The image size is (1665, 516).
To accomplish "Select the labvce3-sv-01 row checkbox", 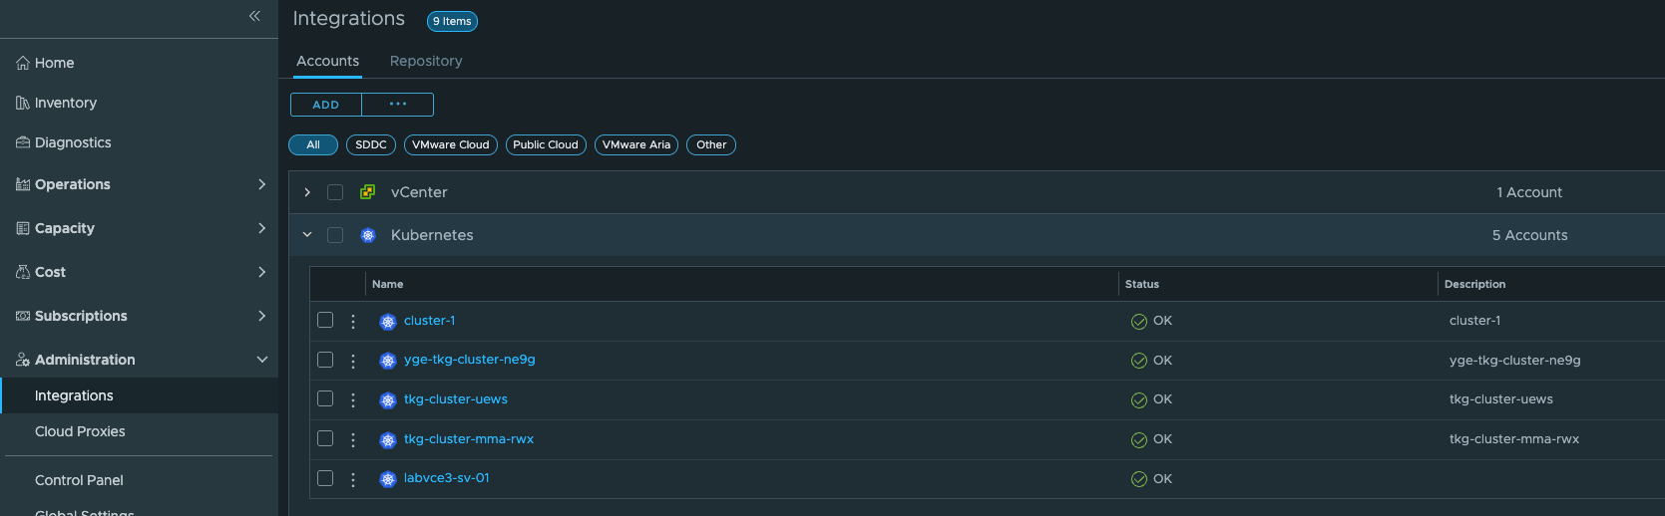I will 325,478.
